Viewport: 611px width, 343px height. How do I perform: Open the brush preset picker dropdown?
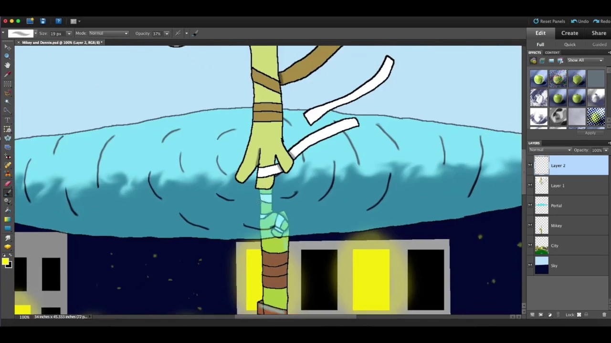coord(35,33)
